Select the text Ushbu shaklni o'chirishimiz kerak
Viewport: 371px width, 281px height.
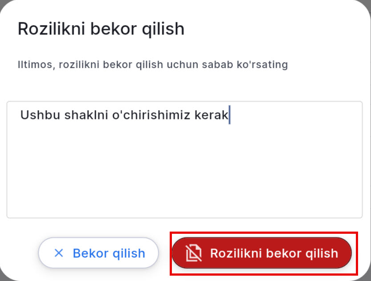tap(124, 114)
